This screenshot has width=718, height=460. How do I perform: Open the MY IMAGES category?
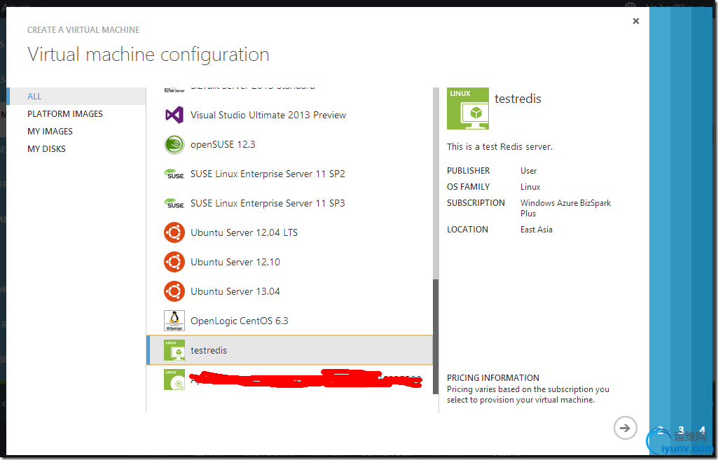pyautogui.click(x=50, y=132)
